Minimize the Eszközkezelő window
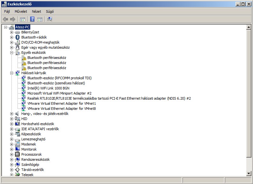The width and height of the screenshot is (253, 184). (238, 4)
